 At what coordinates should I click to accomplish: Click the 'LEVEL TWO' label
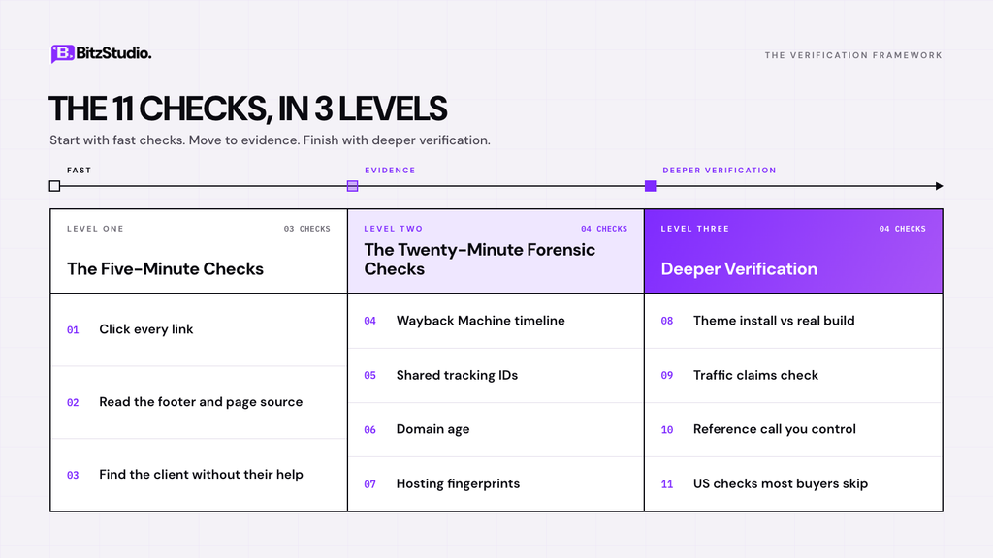pyautogui.click(x=394, y=229)
